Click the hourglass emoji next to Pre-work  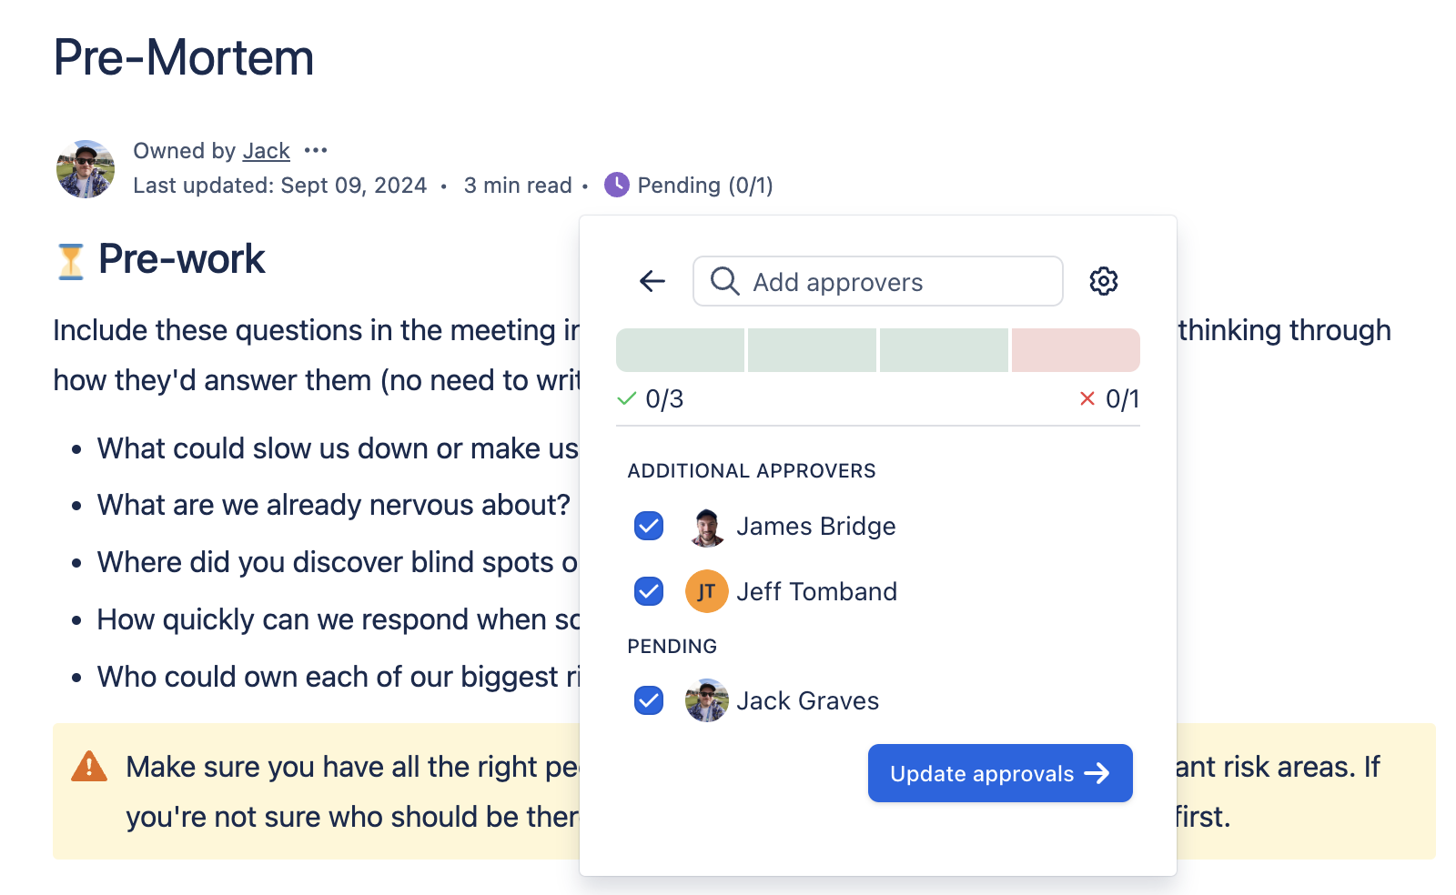click(71, 261)
